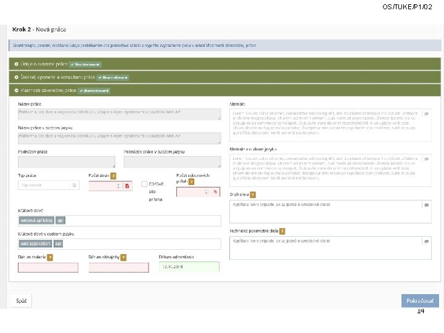
Task: Click the 'api' tag in Kľúčové slová
Action: (60, 220)
